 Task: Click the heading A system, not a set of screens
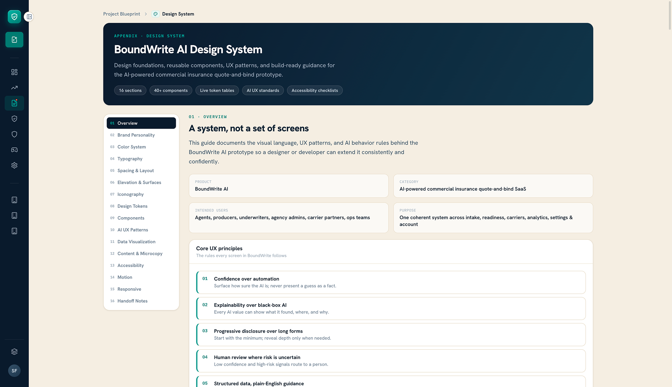(249, 129)
